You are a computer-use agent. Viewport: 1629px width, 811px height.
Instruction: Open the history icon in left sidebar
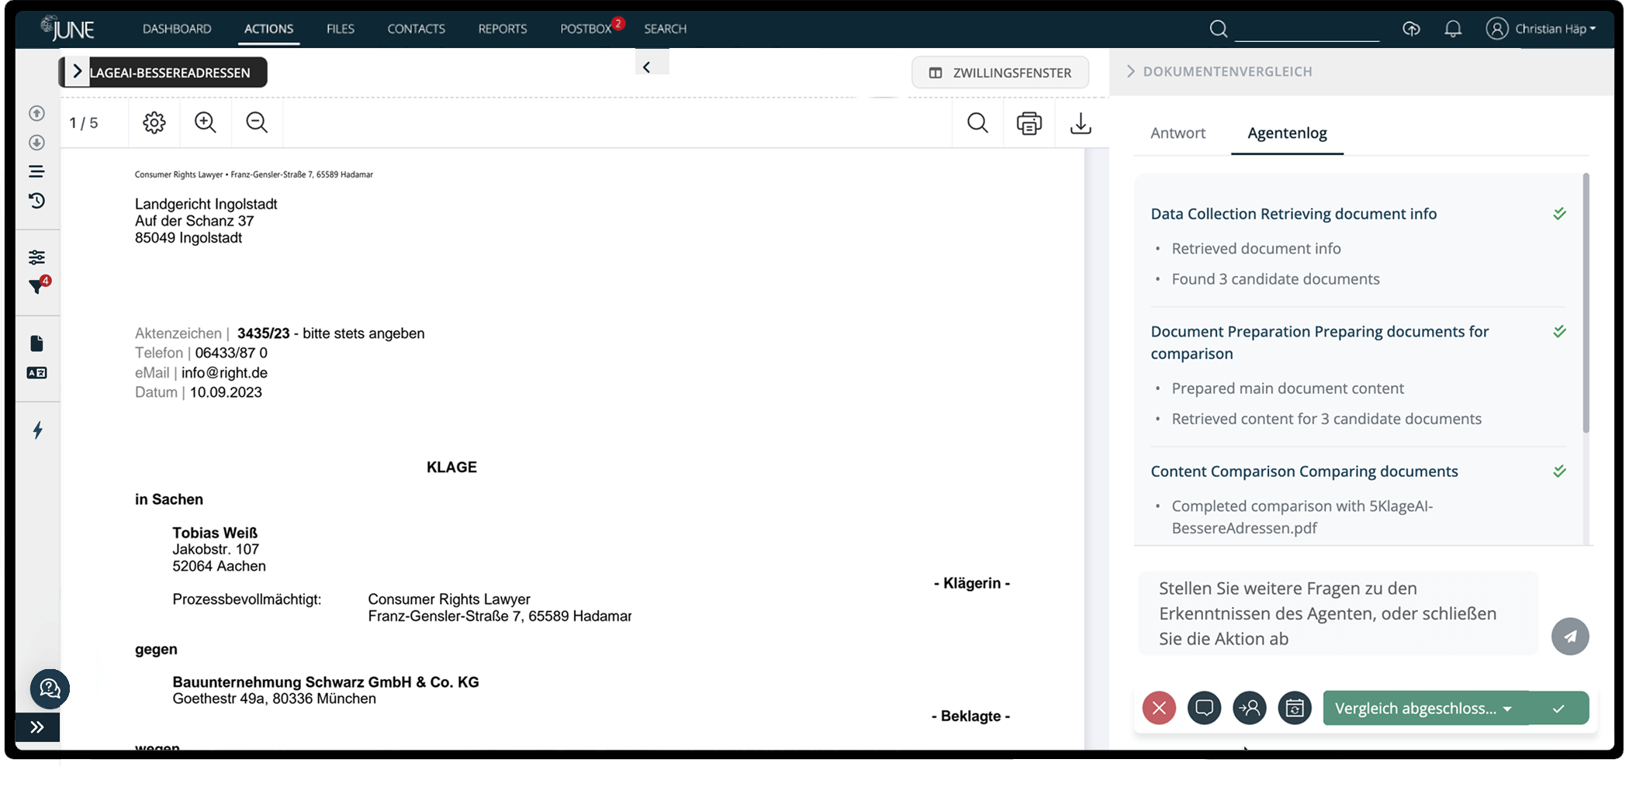pyautogui.click(x=36, y=201)
